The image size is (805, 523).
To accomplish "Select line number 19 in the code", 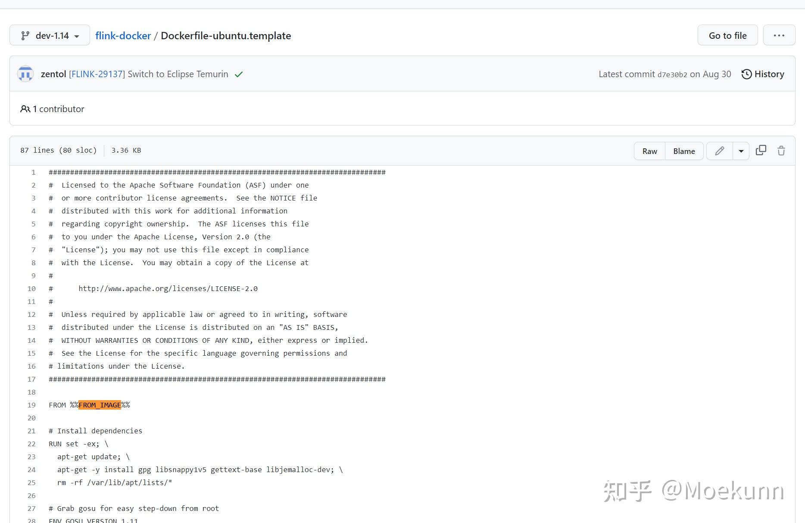I will pos(31,405).
